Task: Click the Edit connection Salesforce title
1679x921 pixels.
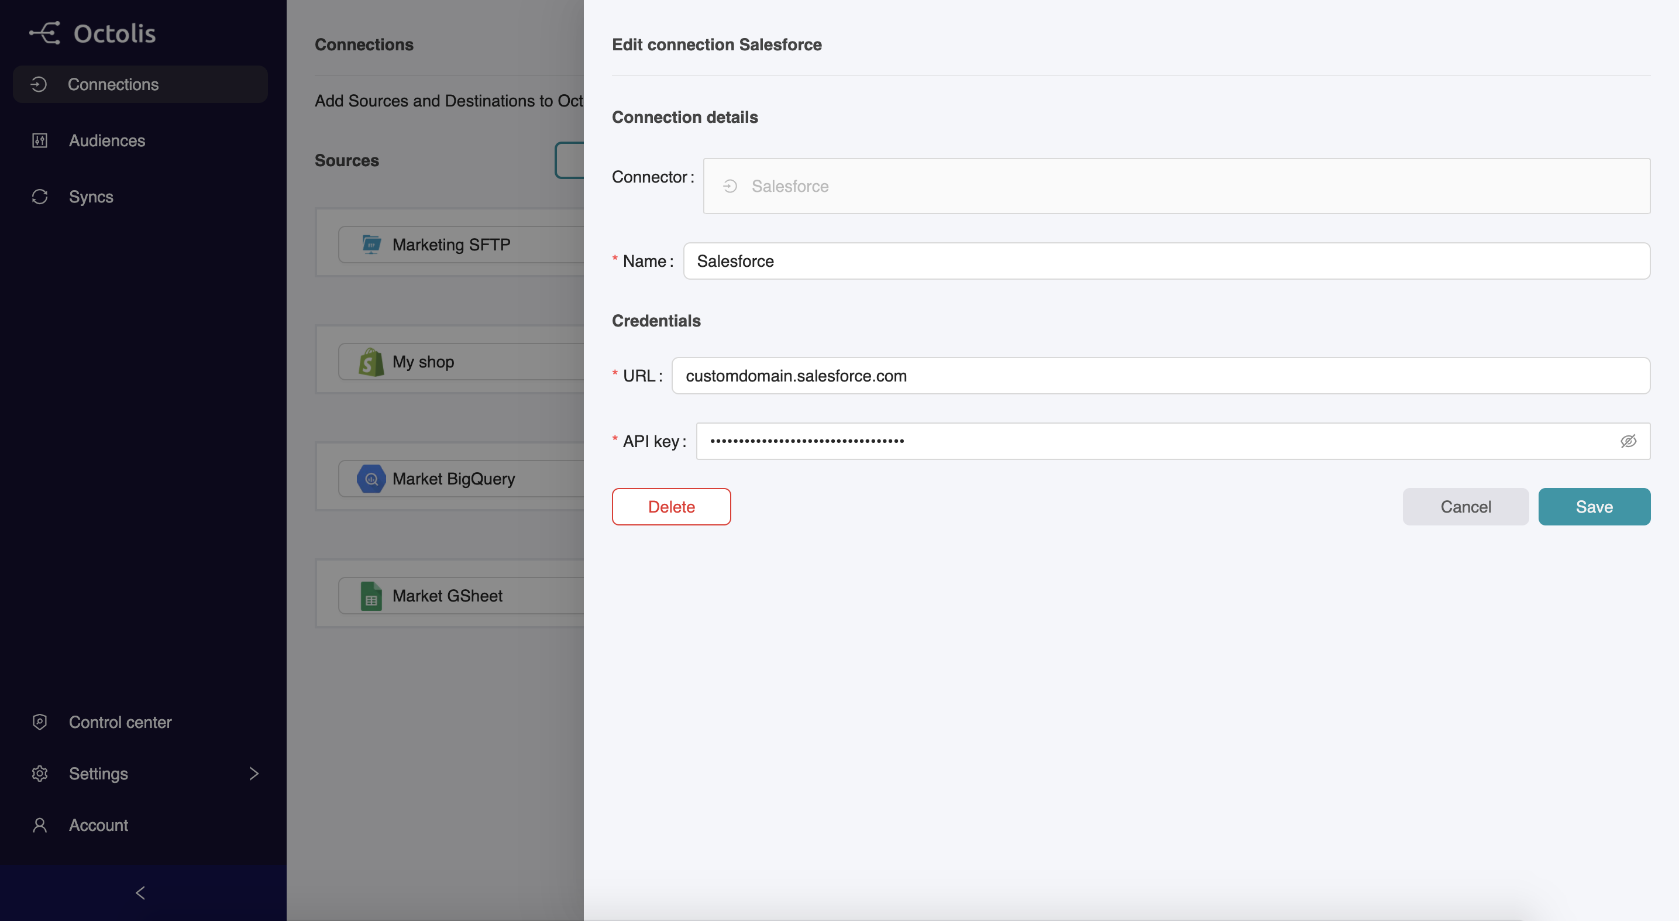Action: 716,44
